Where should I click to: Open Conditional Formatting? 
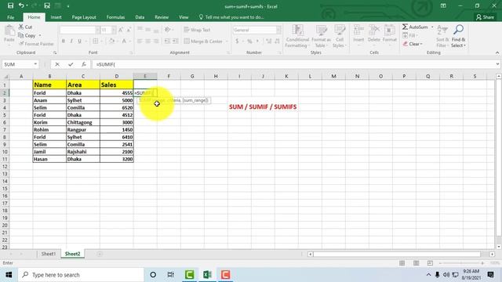[297, 36]
